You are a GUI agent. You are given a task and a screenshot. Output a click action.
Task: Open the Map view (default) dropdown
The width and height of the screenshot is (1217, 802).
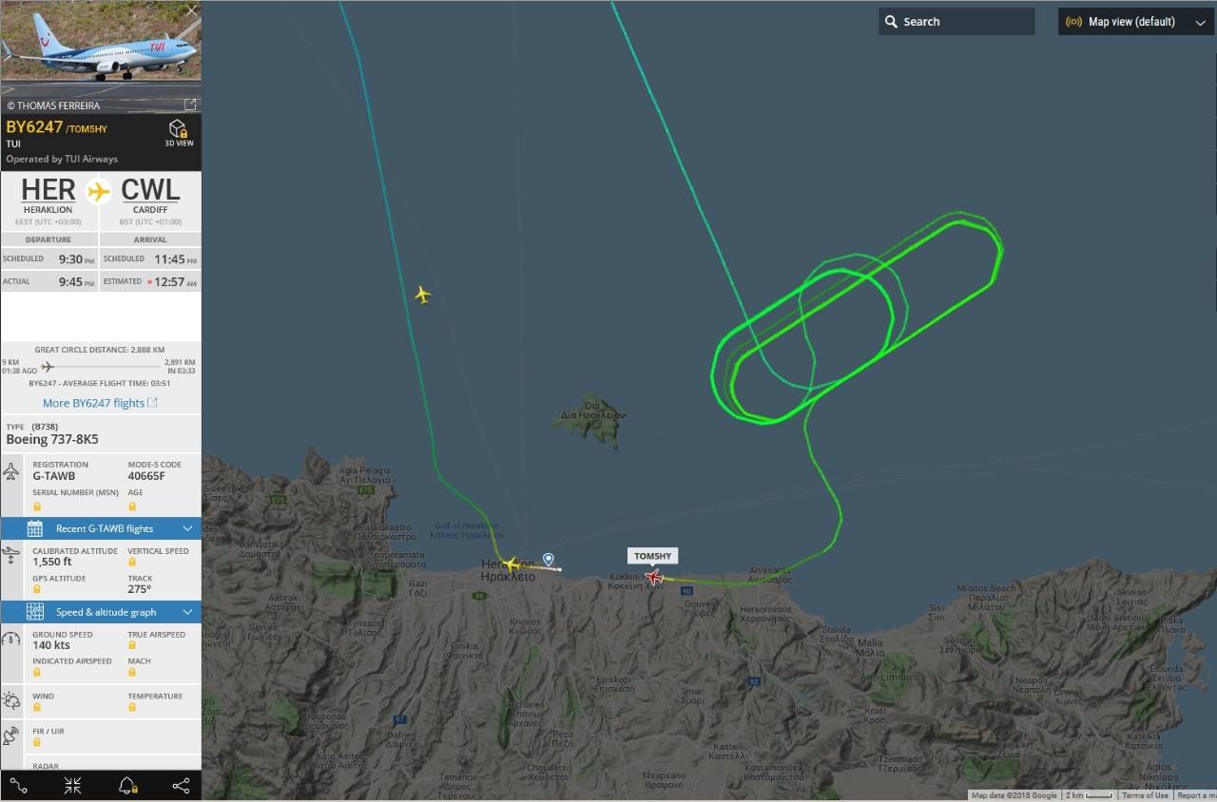[1136, 22]
